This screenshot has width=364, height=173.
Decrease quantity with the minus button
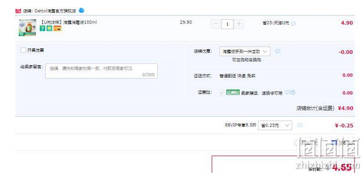(216, 24)
